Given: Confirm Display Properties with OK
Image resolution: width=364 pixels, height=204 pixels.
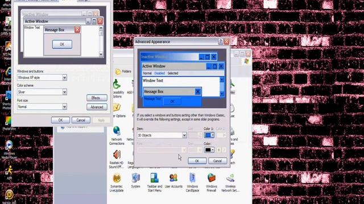Looking at the screenshot, I should pyautogui.click(x=60, y=120).
